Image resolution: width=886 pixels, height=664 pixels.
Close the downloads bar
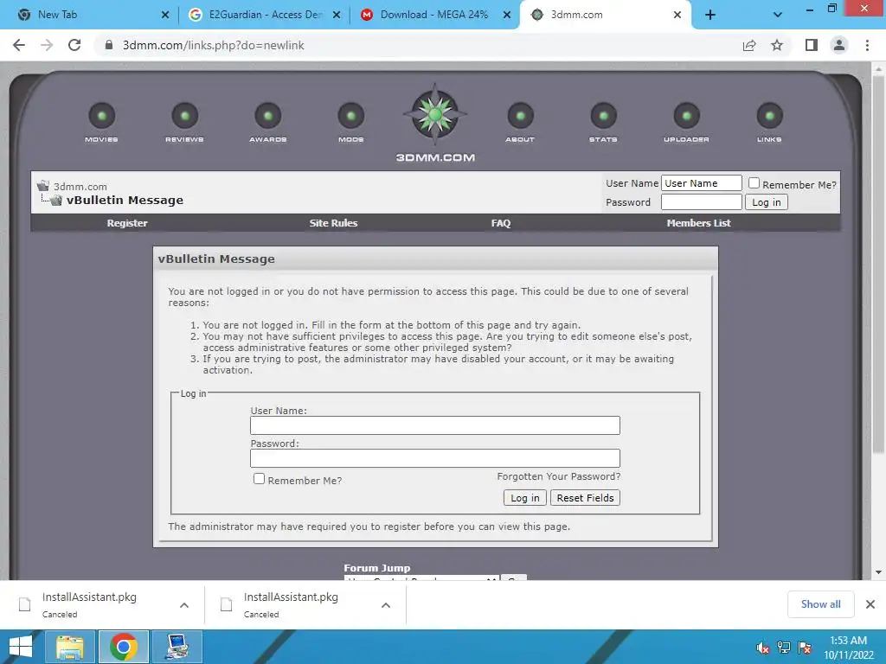tap(870, 604)
